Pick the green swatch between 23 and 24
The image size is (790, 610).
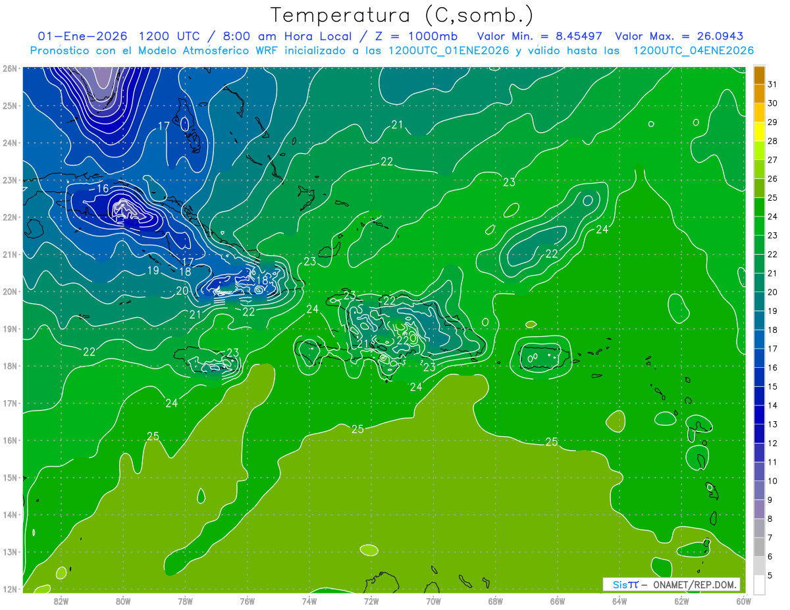point(759,226)
